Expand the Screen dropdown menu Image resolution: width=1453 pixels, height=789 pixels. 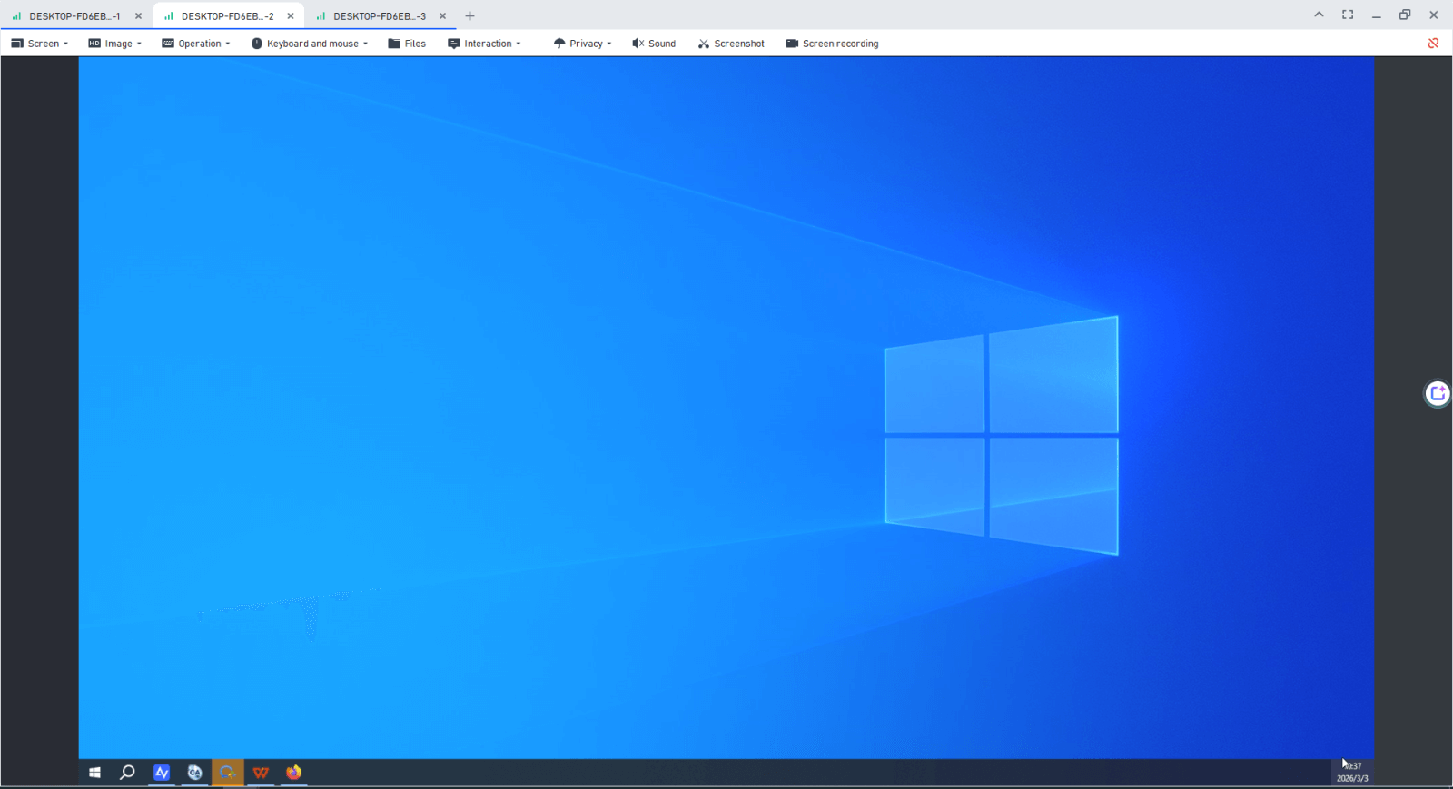(40, 44)
